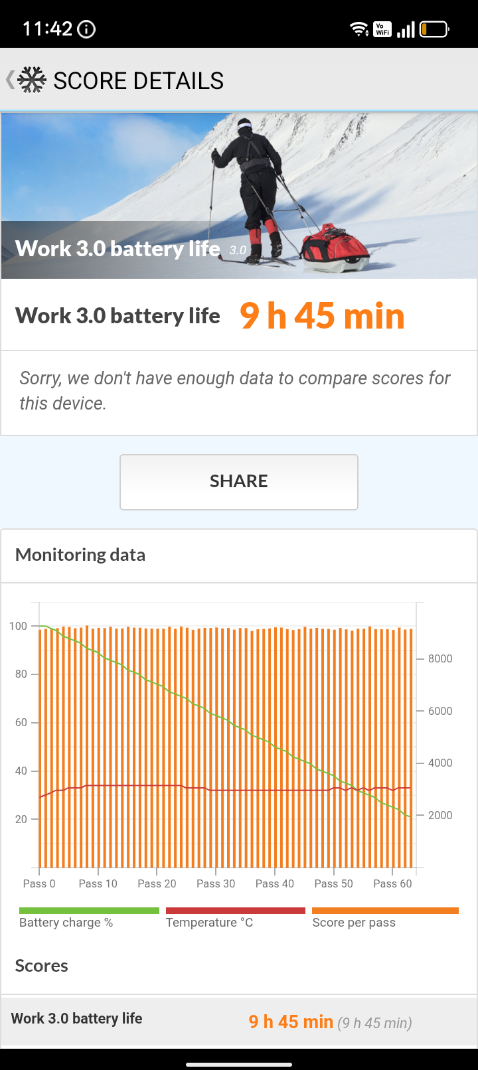Tap the Monitoring data heading
This screenshot has width=478, height=1070.
[80, 555]
